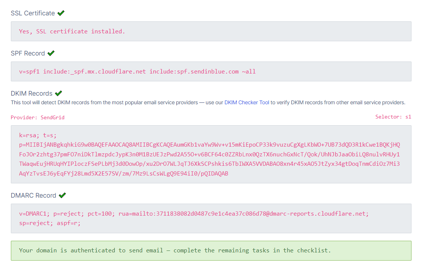This screenshot has width=425, height=273.
Task: Click the DMARC Record heading text
Action: point(33,195)
